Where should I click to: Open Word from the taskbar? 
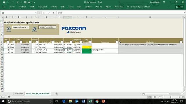coord(83,101)
